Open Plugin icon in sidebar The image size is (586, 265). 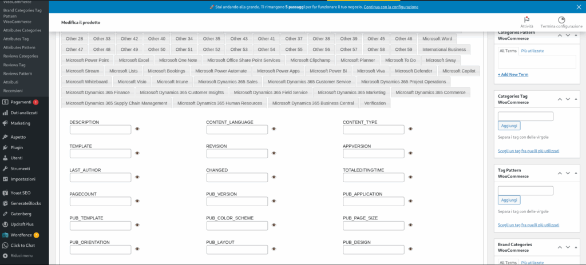5,147
